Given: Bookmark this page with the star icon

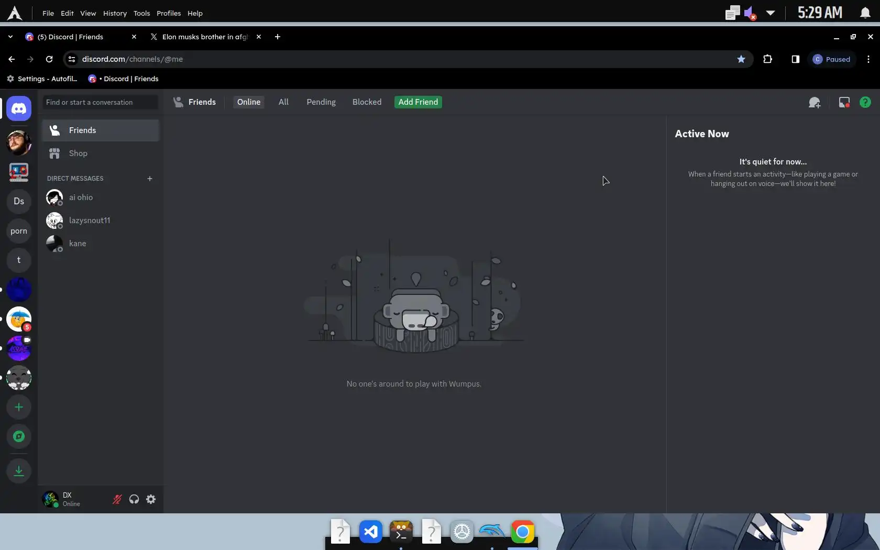Looking at the screenshot, I should pyautogui.click(x=741, y=59).
